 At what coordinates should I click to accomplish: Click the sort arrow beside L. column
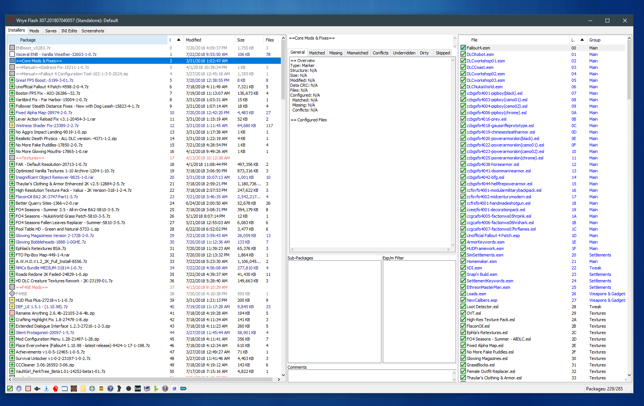click(x=582, y=40)
